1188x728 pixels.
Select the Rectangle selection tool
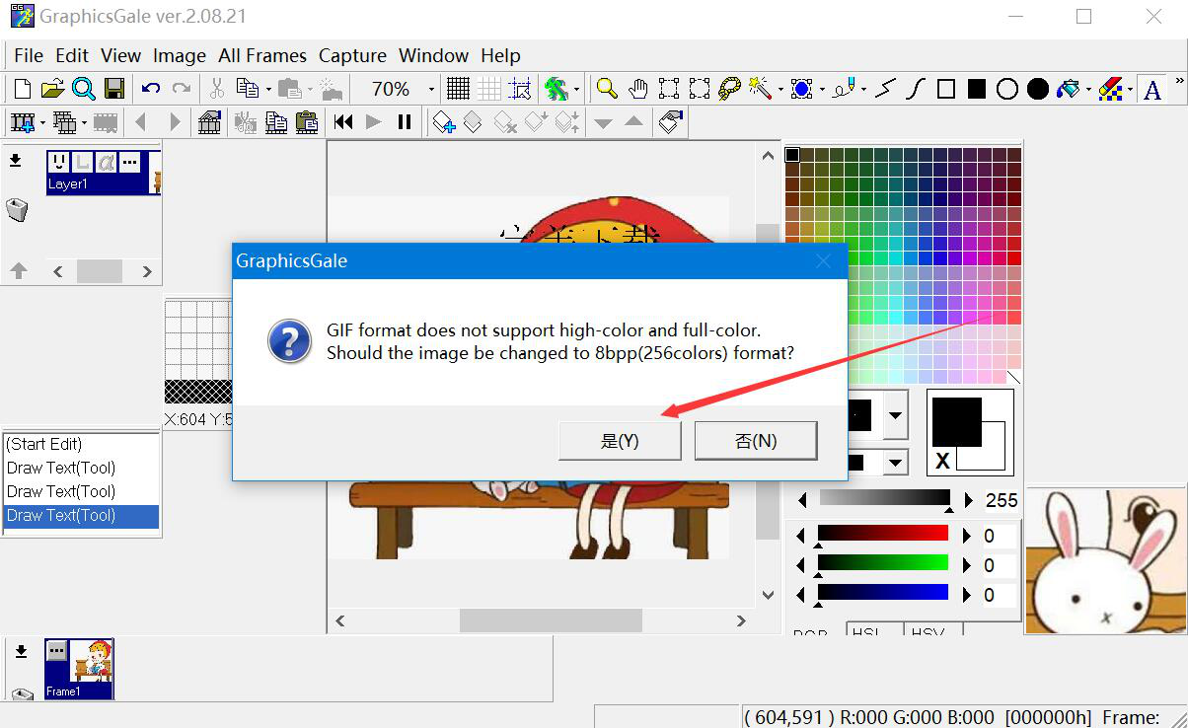[669, 90]
